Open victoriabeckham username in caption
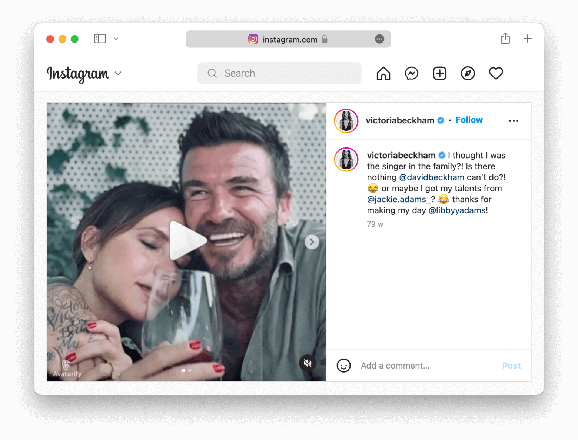578x440 pixels. click(x=401, y=155)
